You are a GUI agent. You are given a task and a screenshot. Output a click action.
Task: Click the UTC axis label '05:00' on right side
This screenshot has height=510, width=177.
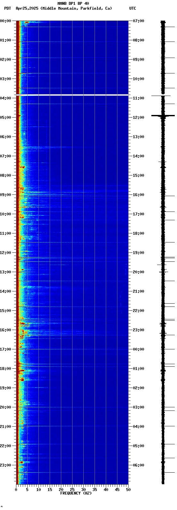[x=138, y=446]
